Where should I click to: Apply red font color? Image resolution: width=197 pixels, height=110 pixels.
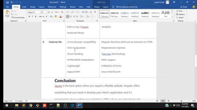61,16
